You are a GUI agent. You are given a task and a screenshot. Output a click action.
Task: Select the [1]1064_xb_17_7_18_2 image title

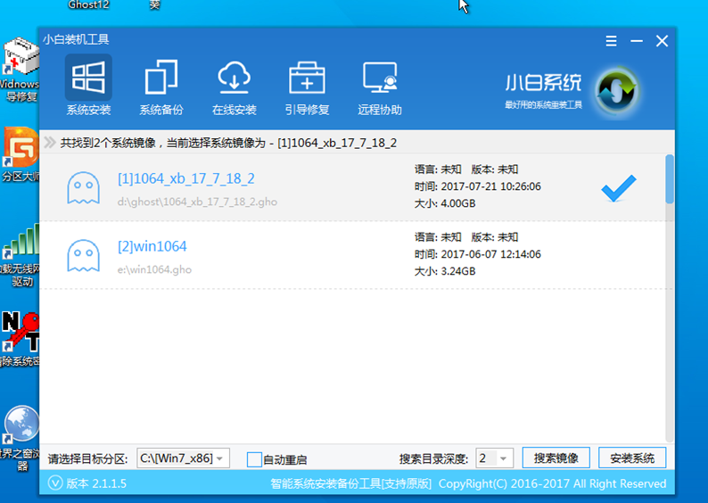point(186,178)
